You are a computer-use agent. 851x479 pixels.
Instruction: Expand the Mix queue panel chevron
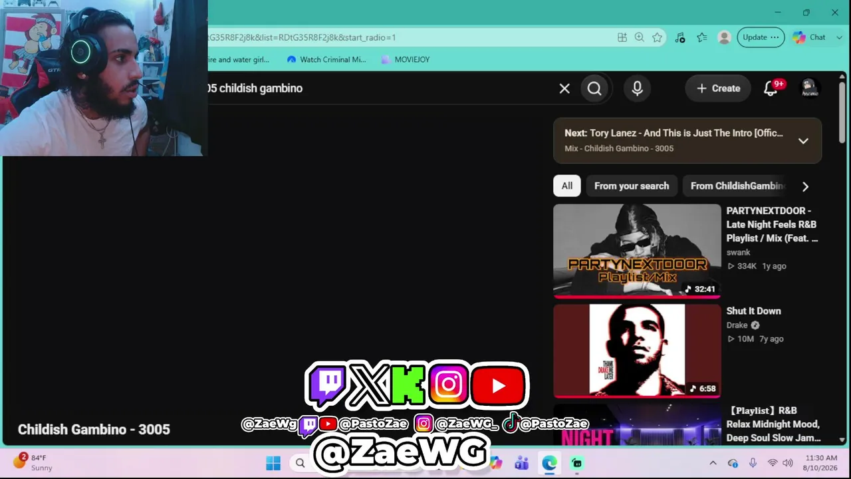pos(803,141)
